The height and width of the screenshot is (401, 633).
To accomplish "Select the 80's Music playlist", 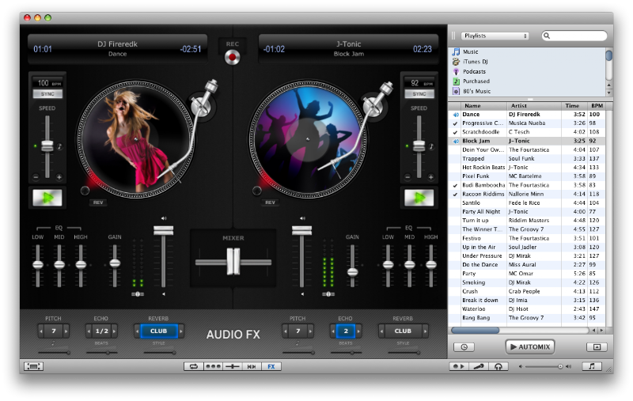I will click(x=476, y=91).
